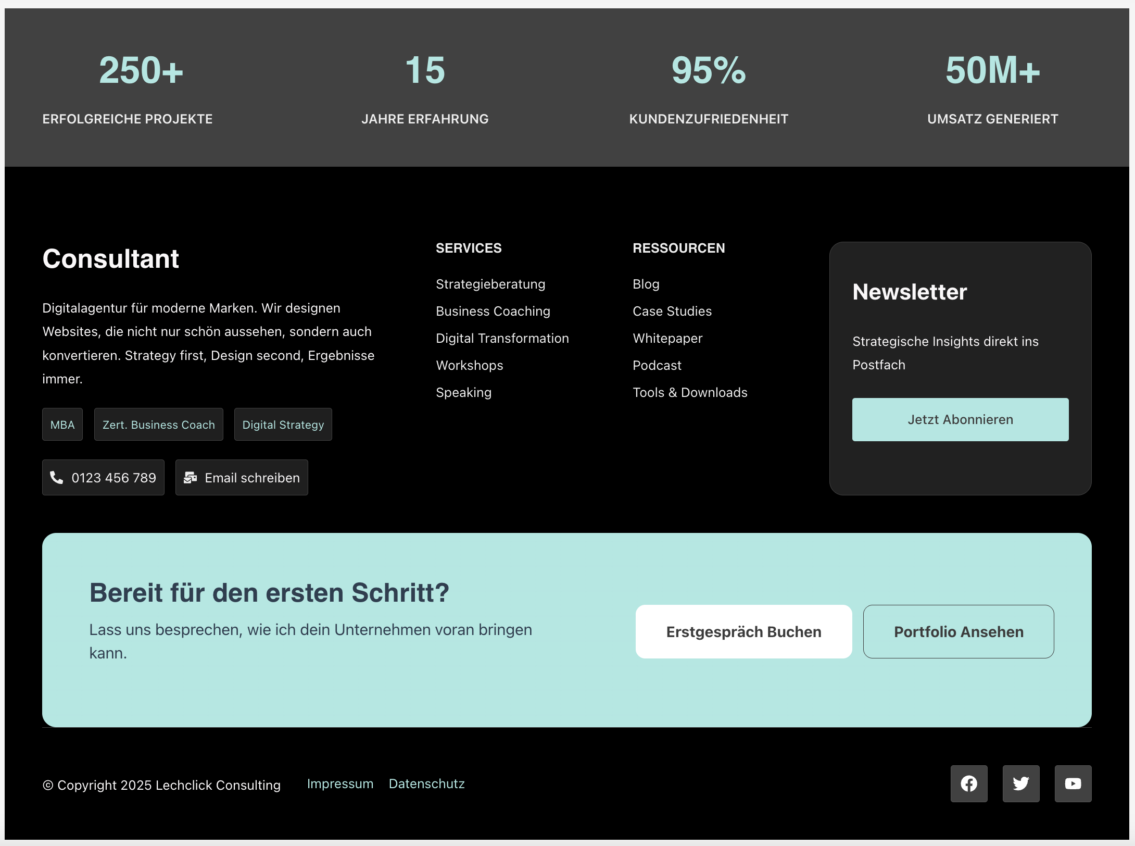Click the Erstgespräch Buchen button
The height and width of the screenshot is (846, 1135).
[743, 631]
